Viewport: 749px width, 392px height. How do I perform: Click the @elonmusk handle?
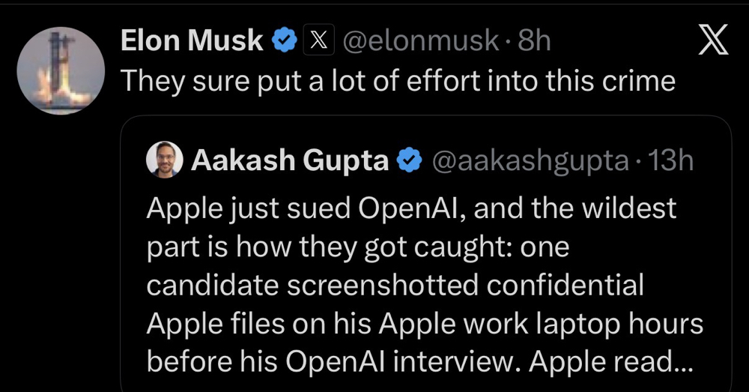(x=421, y=40)
